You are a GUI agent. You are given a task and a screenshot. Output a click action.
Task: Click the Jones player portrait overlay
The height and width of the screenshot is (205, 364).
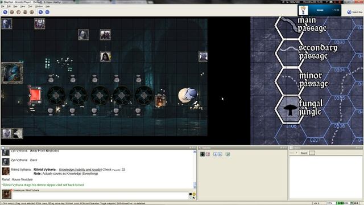(x=303, y=10)
